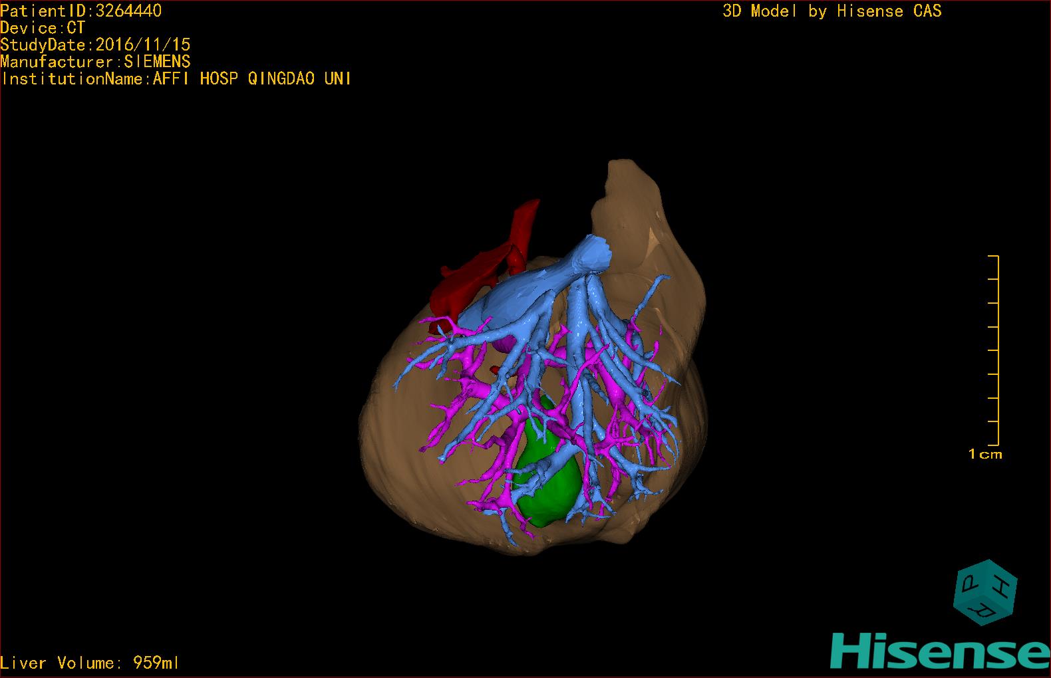The image size is (1051, 678).
Task: Select the Manufacturer:SIEMENS text
Action: click(95, 62)
